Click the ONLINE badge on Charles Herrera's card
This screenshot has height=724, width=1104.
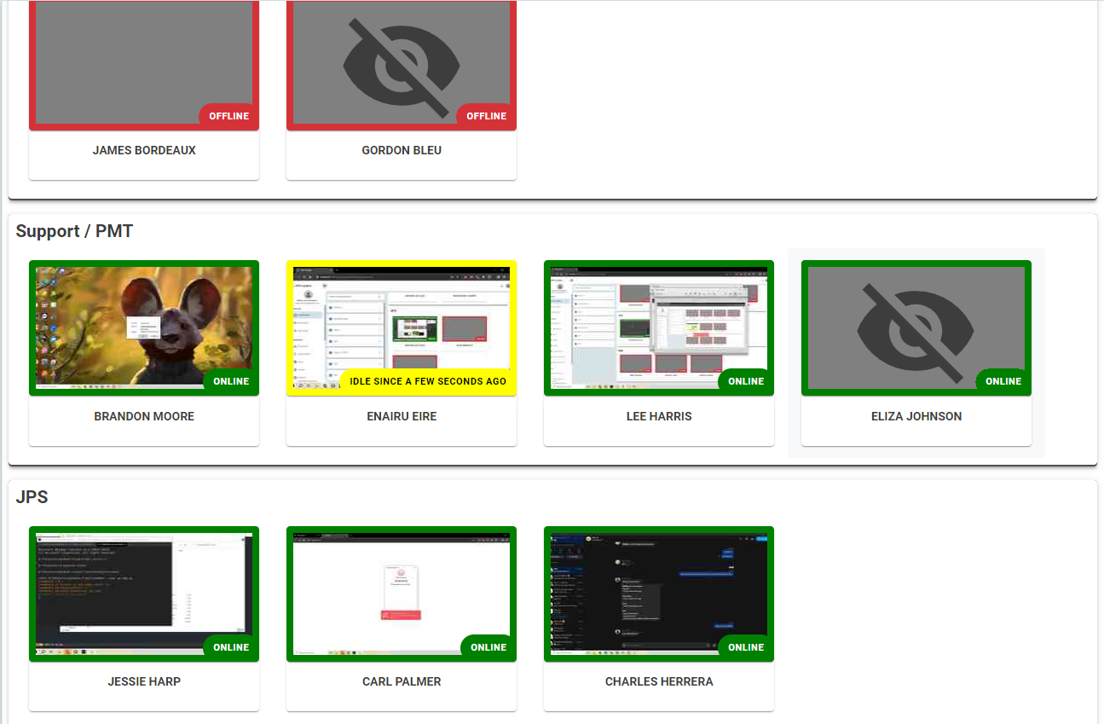click(x=745, y=647)
